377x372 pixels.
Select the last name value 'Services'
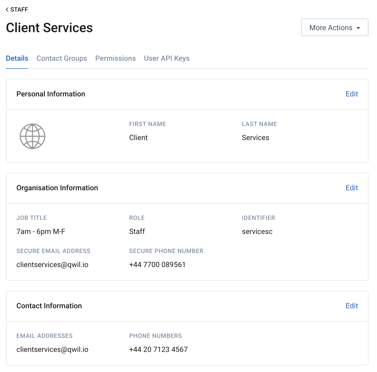(255, 138)
